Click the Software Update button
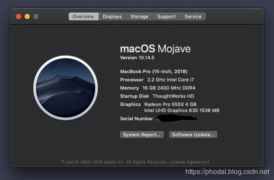 [193, 135]
